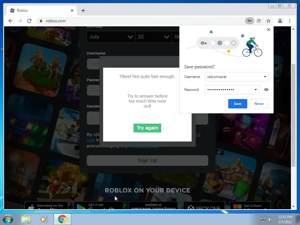This screenshot has height=225, width=300.
Task: Click the Amazon appstore badge
Action: coord(153,205)
